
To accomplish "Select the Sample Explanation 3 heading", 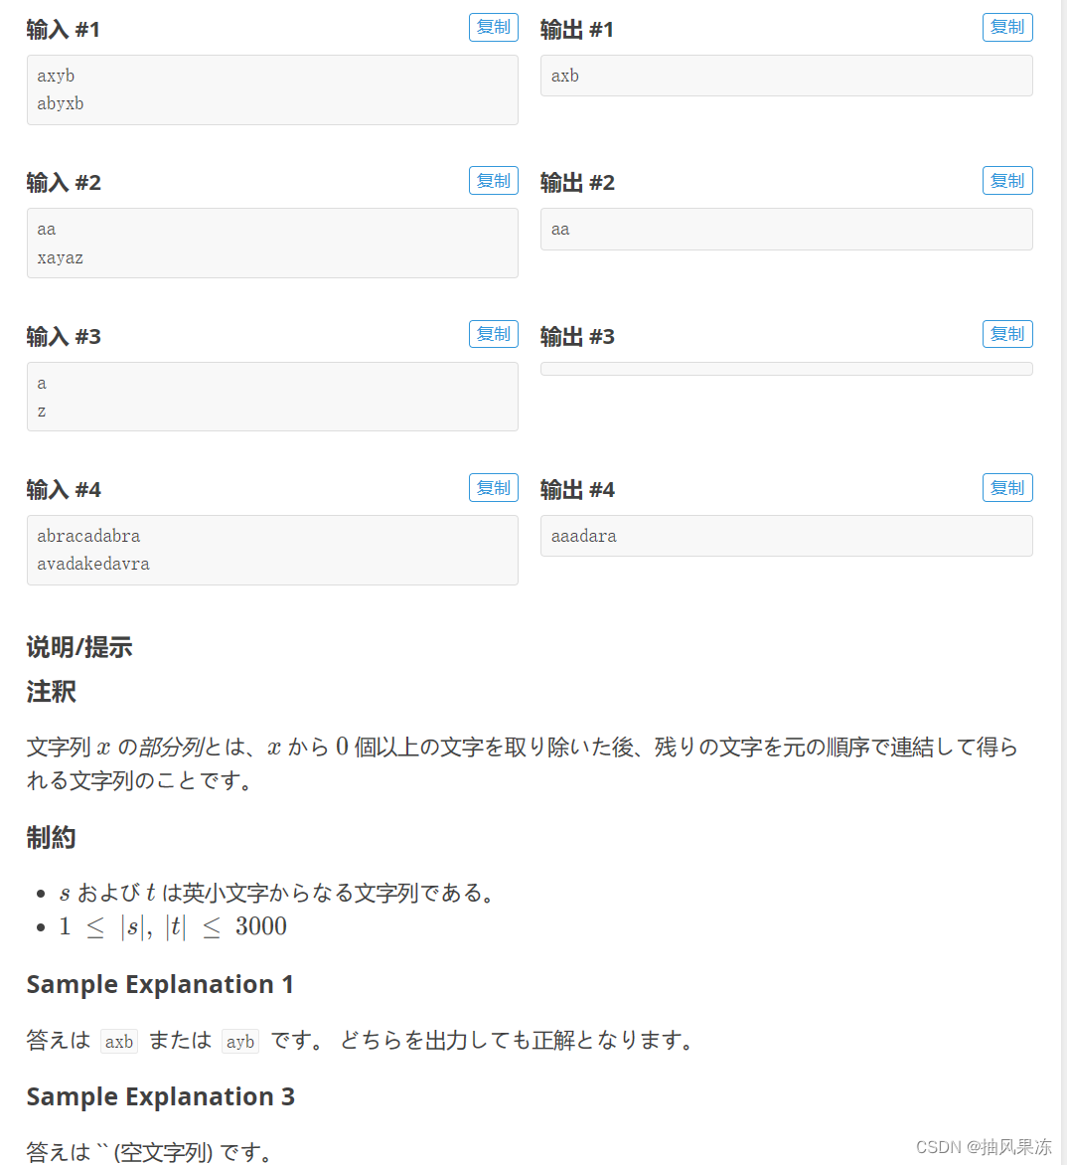I will coord(160,1096).
